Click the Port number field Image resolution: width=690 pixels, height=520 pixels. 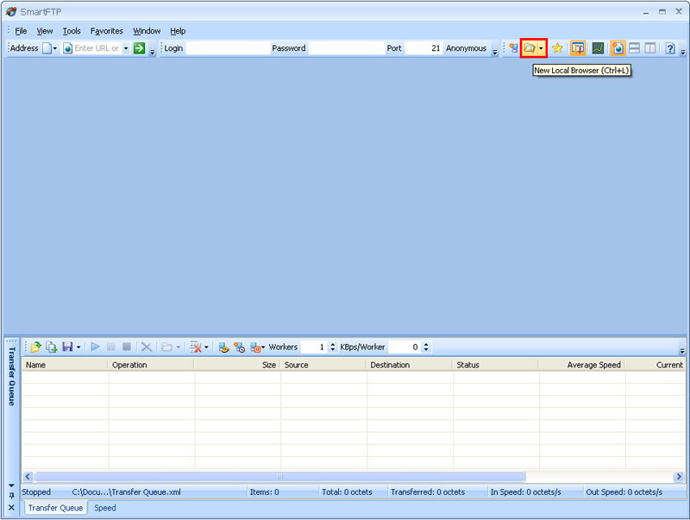(423, 48)
